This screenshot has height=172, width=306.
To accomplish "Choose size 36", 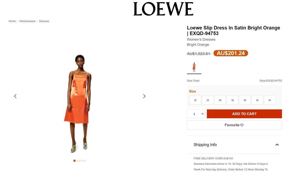I will click(220, 100).
